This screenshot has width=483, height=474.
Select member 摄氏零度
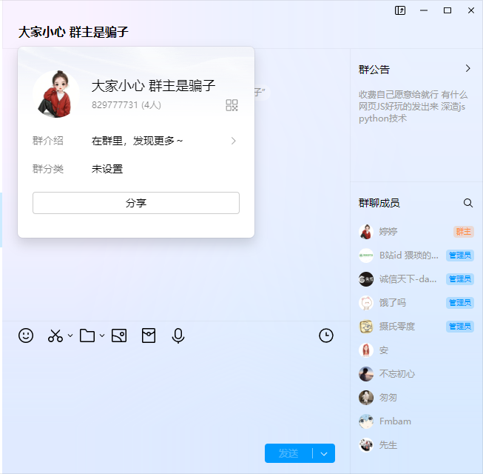click(x=416, y=327)
